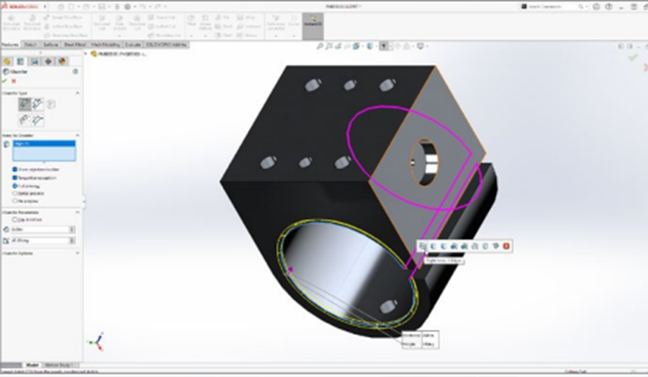Select the Rib tool

[x=223, y=17]
